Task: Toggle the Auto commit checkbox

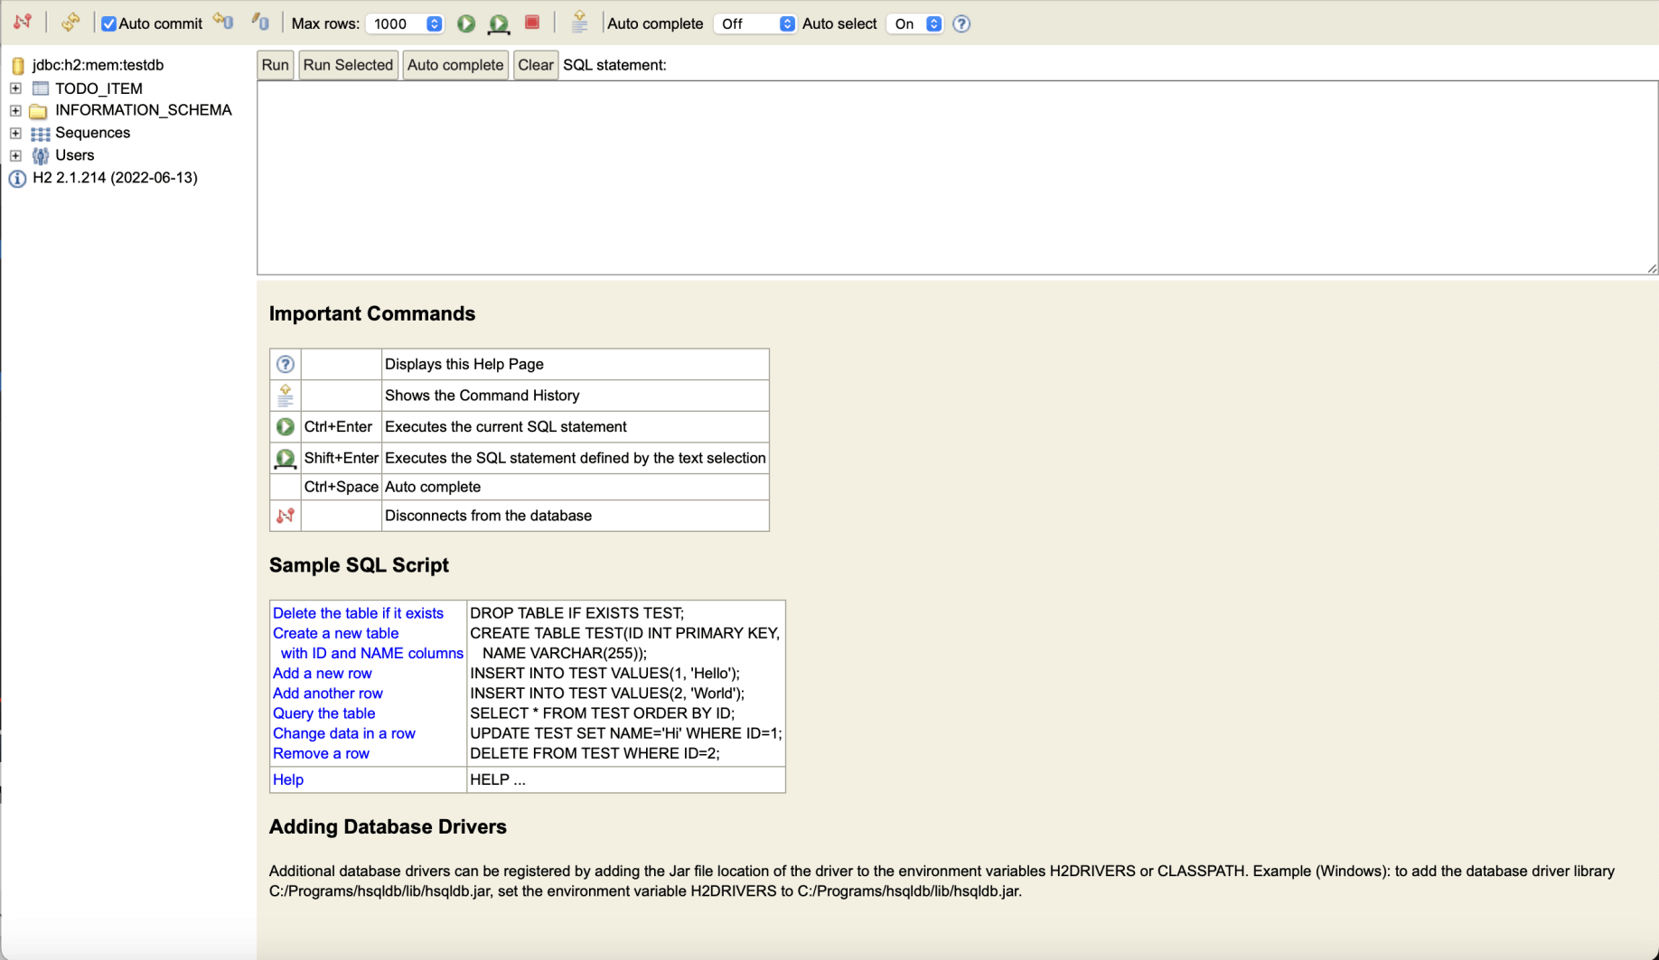Action: coord(108,24)
